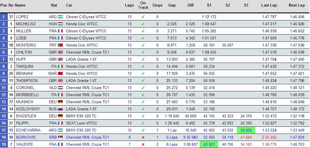This screenshot has height=148, width=310.
Task: Click the France flag in FILIPPI row
Action: (x=60, y=123)
